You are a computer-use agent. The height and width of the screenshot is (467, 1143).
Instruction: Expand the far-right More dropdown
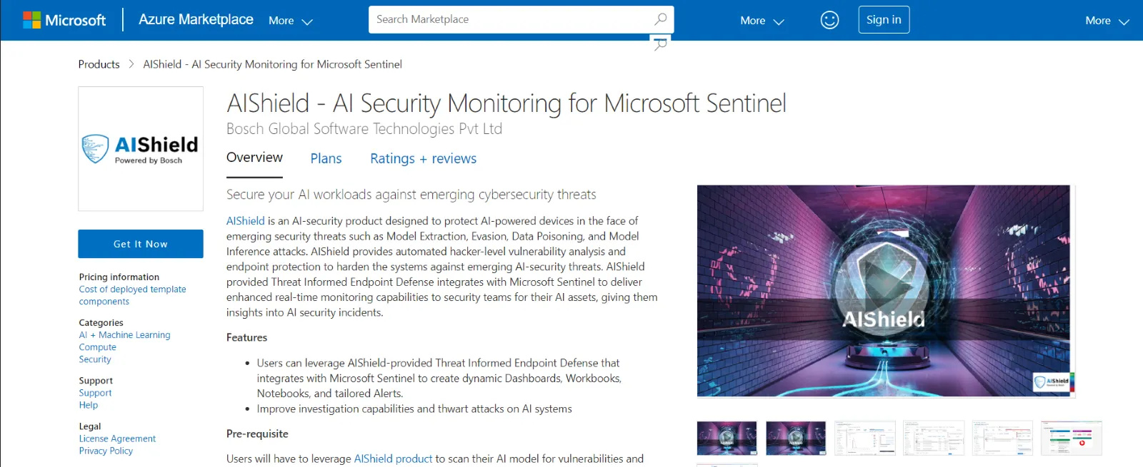point(1107,21)
